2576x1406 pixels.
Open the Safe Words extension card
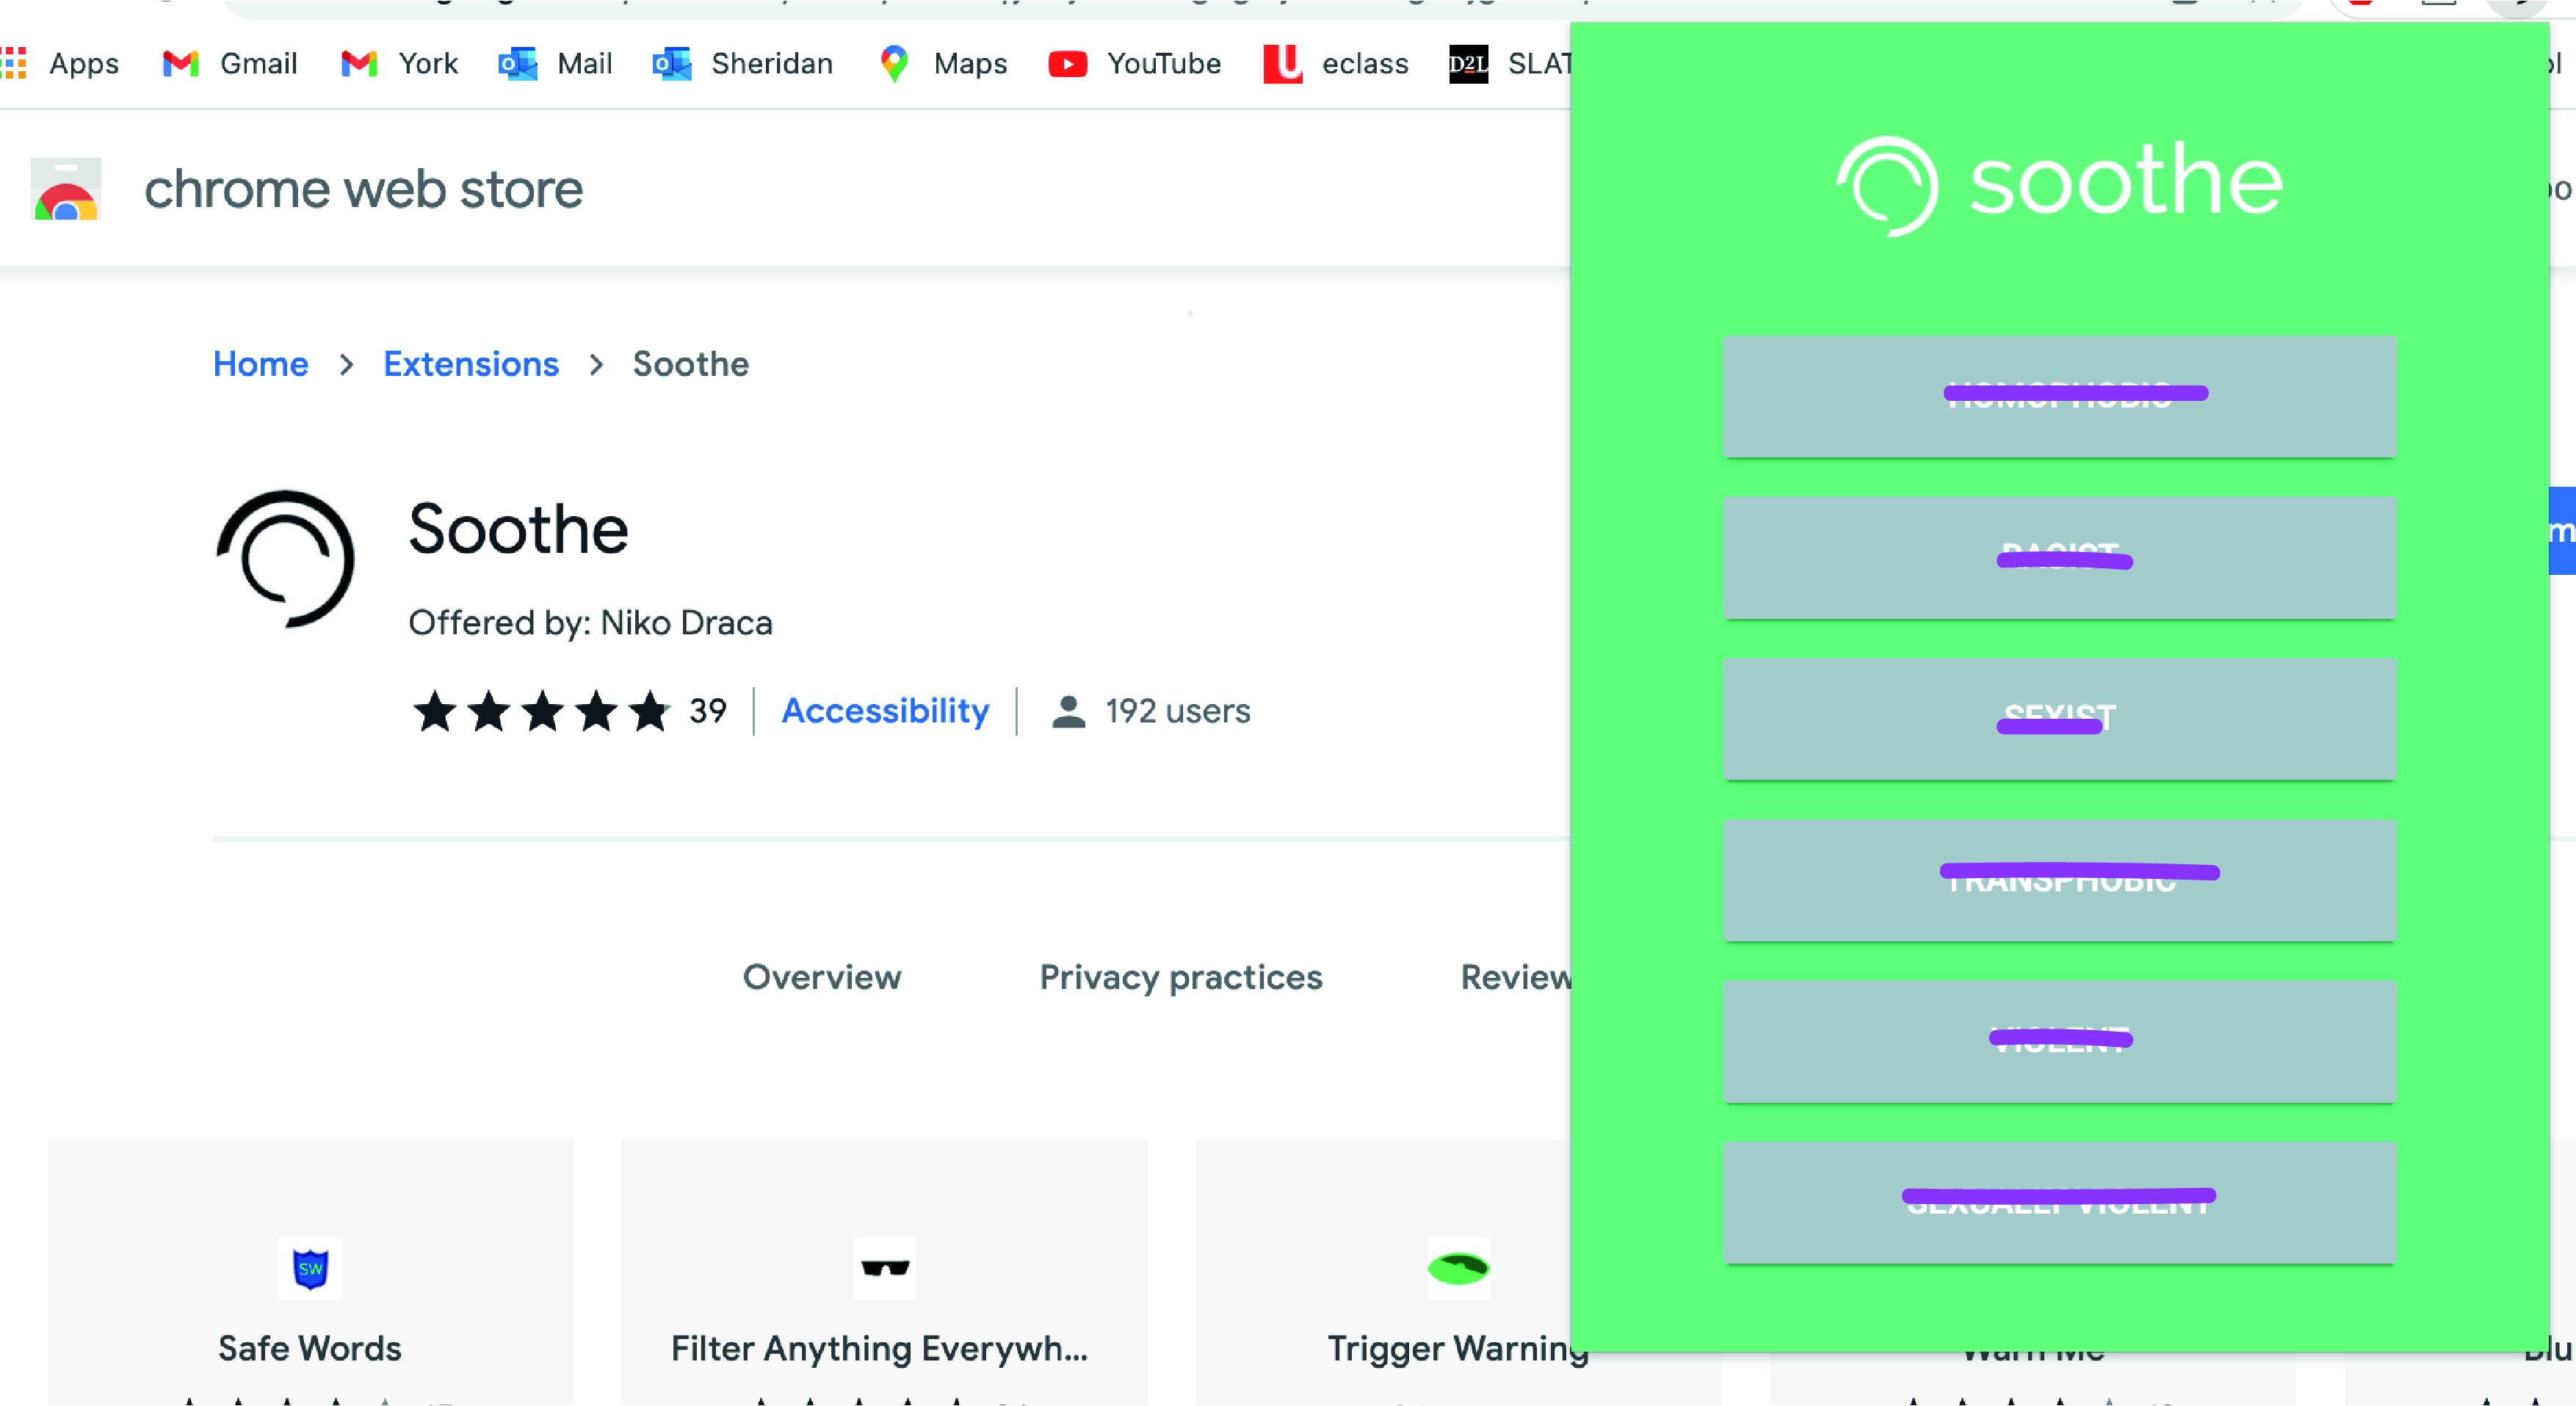[x=310, y=1272]
